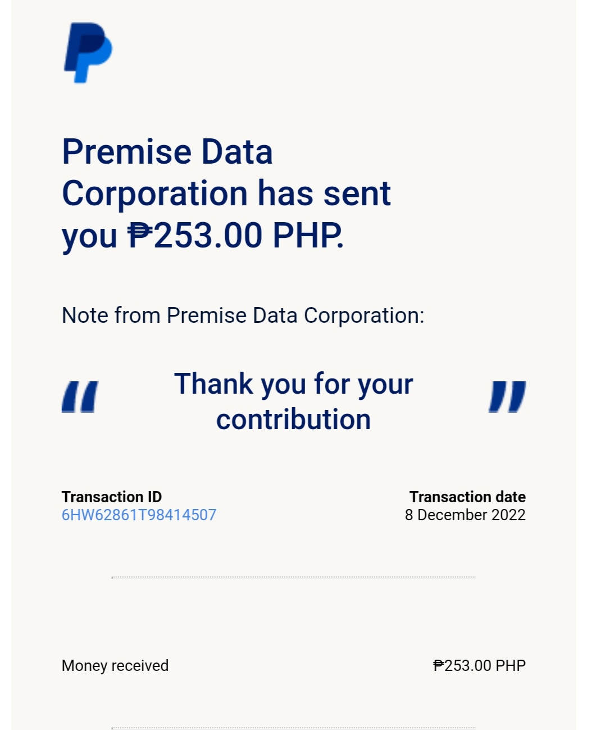Select the Thank you for your contribution note
Image resolution: width=596 pixels, height=730 pixels.
[x=294, y=402]
